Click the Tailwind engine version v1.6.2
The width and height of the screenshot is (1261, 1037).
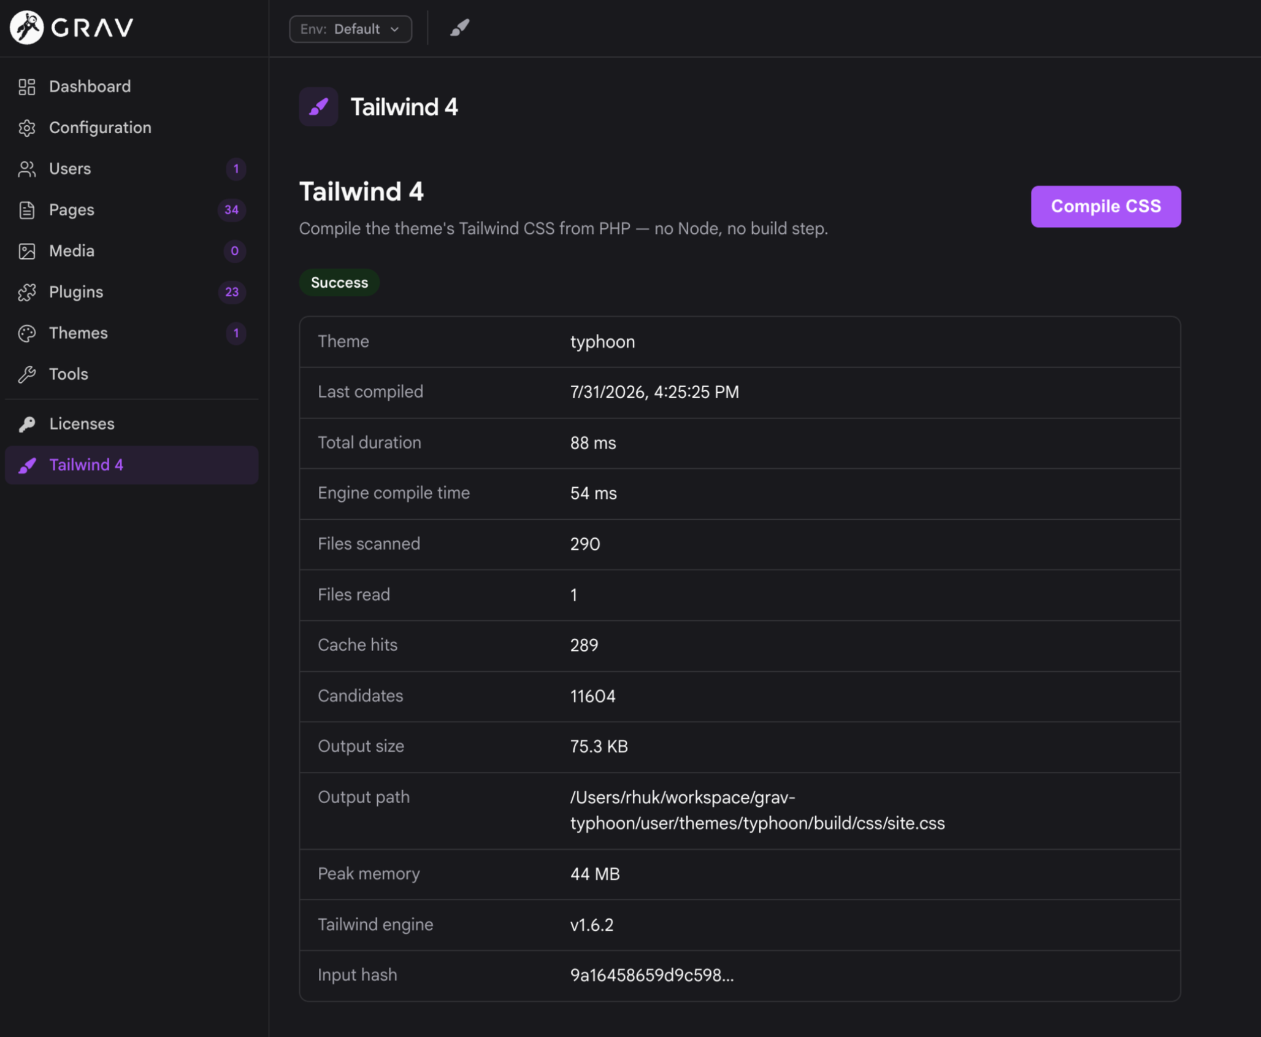(x=591, y=925)
